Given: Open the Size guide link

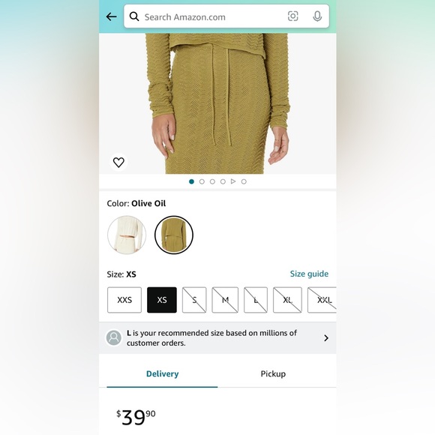Looking at the screenshot, I should pos(309,274).
